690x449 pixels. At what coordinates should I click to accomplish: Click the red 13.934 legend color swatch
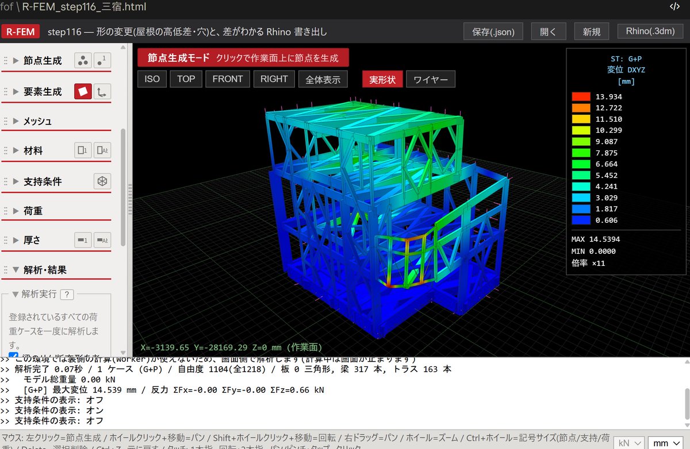(x=581, y=96)
